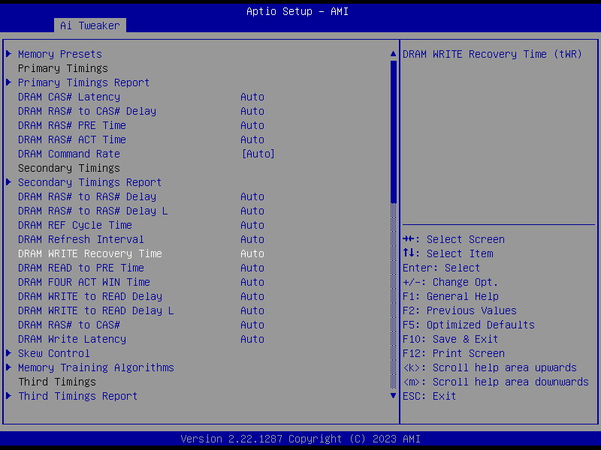Click the F12: Print Screen hint

(x=454, y=353)
